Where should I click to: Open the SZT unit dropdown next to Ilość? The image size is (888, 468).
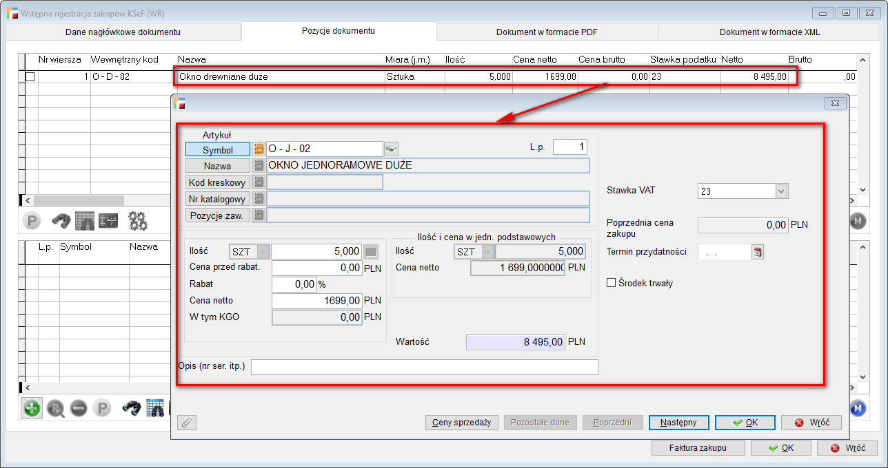pos(263,252)
